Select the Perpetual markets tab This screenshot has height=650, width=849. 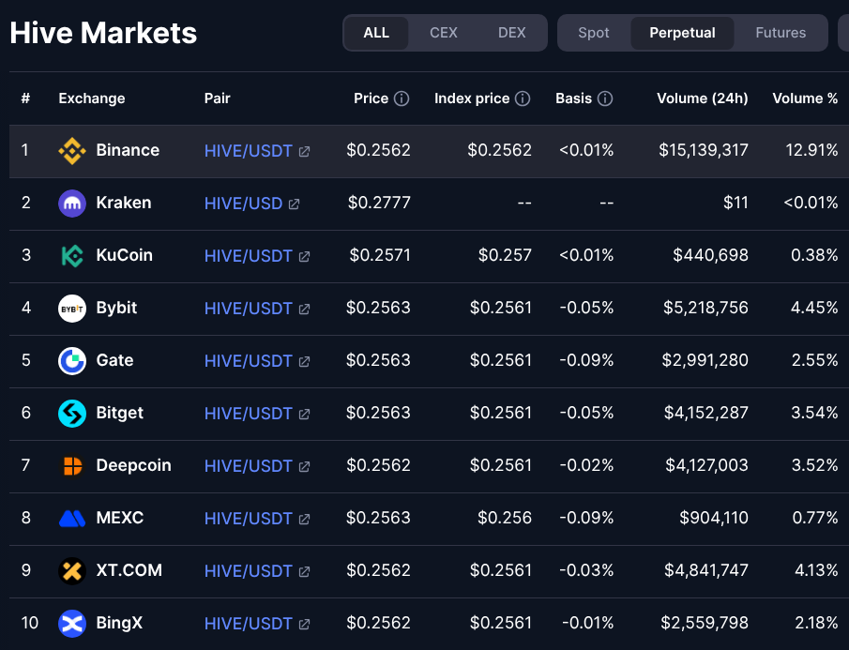pyautogui.click(x=682, y=33)
